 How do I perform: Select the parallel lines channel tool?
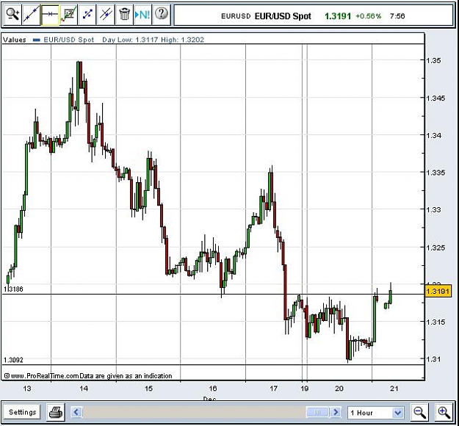tap(106, 14)
